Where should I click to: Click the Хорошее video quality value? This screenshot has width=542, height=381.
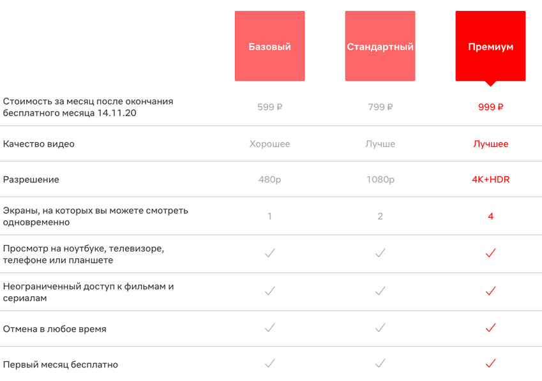[269, 144]
